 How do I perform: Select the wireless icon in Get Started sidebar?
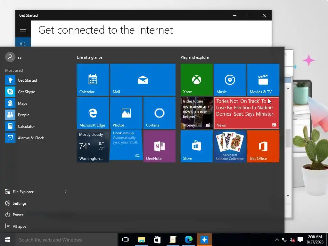(23, 44)
